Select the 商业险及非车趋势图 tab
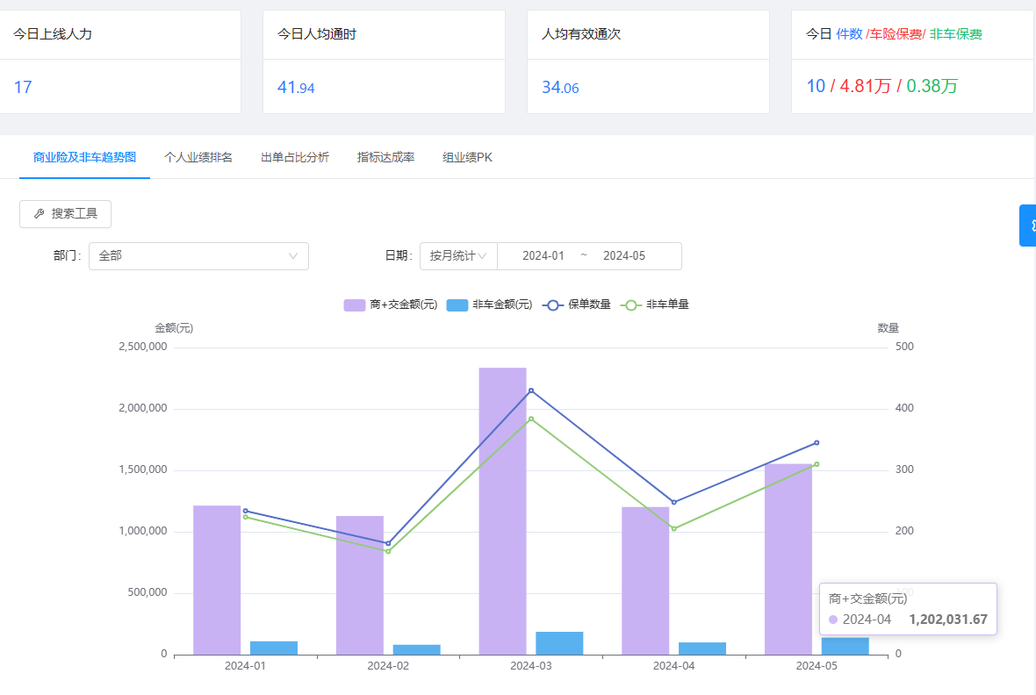Image resolution: width=1036 pixels, height=695 pixels. pos(84,158)
